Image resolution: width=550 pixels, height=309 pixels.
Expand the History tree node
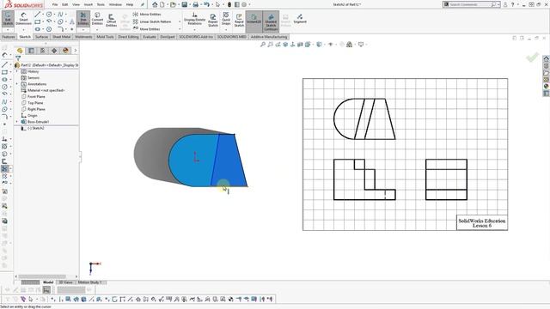click(17, 71)
